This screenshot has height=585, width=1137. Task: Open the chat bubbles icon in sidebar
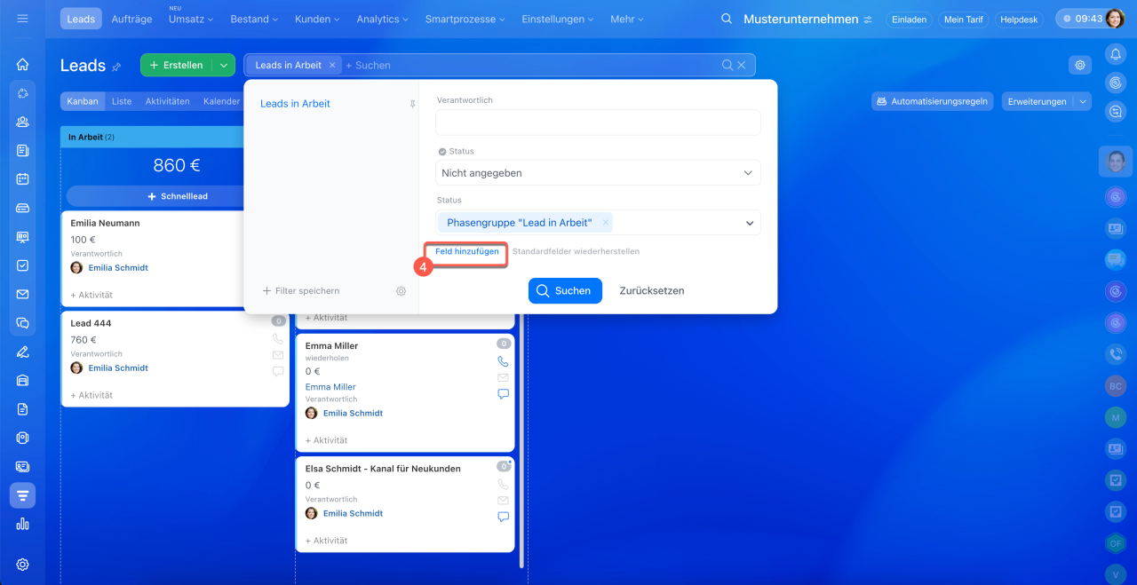coord(22,323)
